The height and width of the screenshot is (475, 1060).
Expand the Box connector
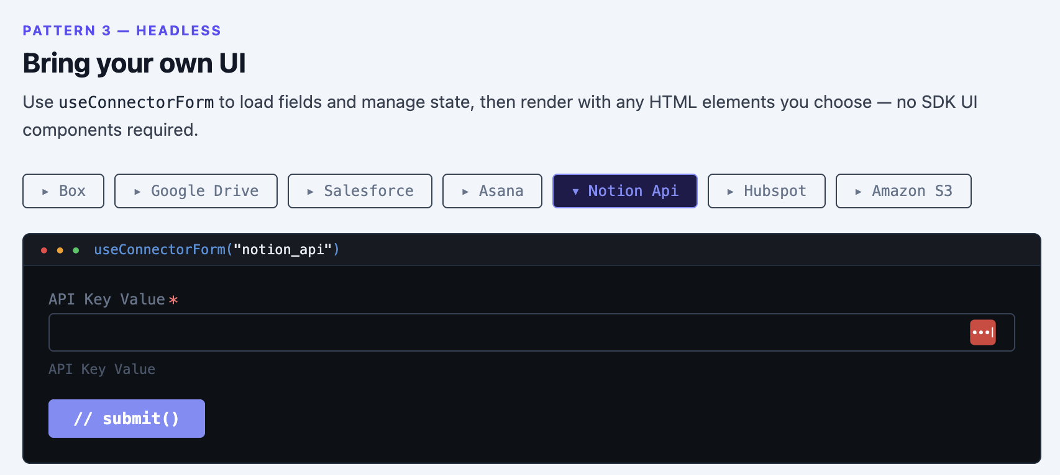point(63,191)
